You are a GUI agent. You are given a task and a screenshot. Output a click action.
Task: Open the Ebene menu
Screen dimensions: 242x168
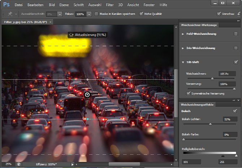click(x=64, y=5)
